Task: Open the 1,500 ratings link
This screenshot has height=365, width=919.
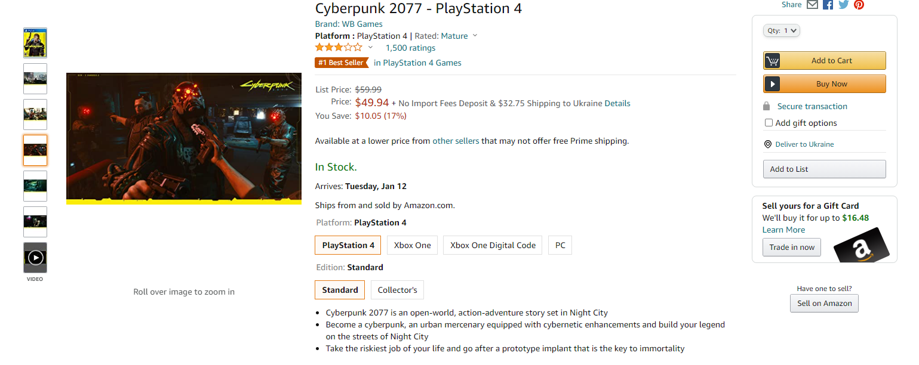Action: [x=410, y=48]
